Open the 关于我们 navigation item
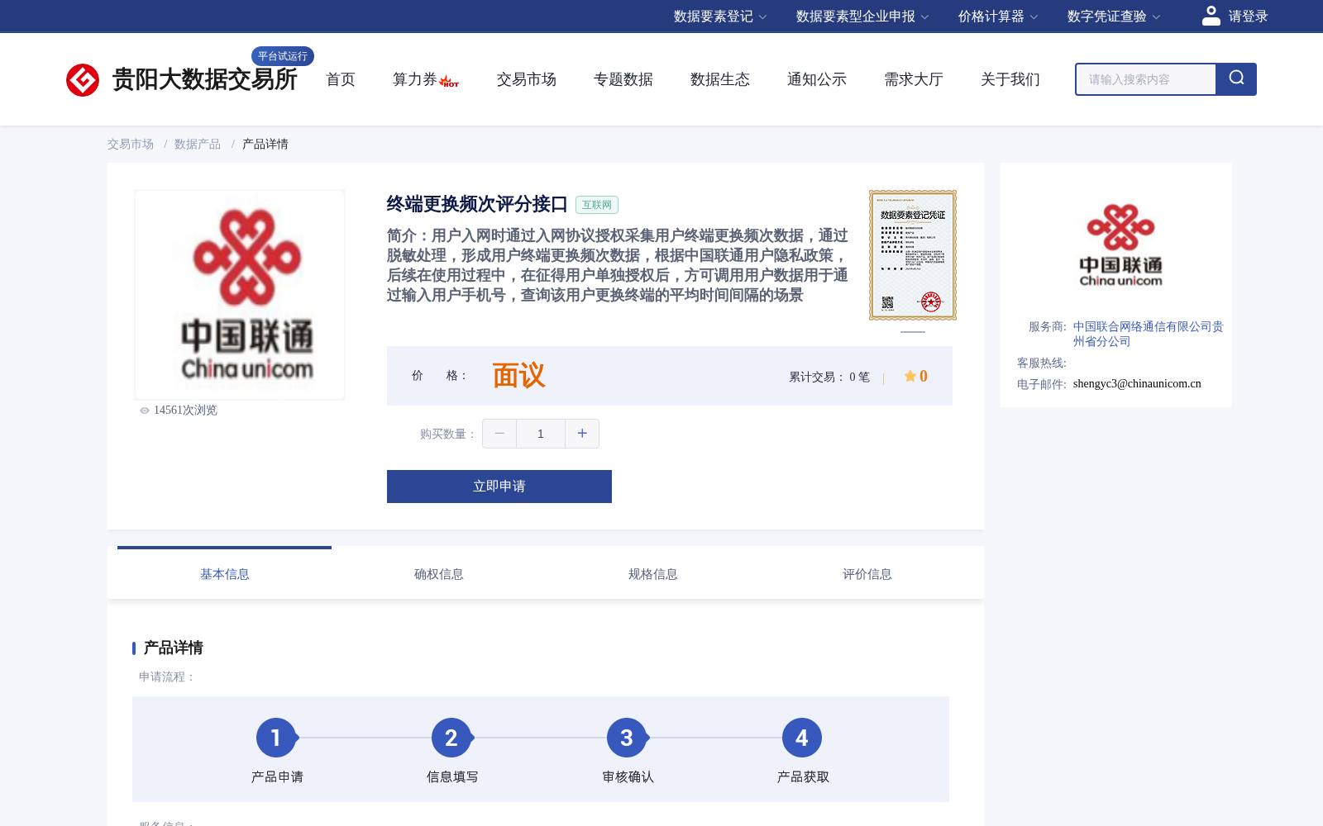Screen dimensions: 1323x826 coord(1010,79)
